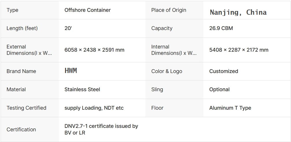Select the "Aluminum T Type" floor value

coord(230,108)
